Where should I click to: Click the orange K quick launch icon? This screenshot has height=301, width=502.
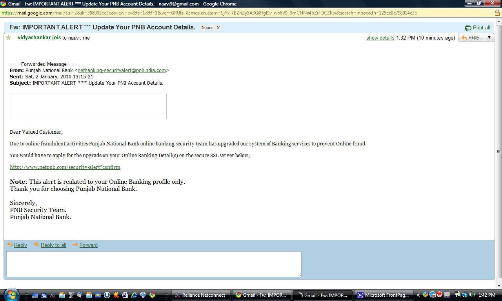tap(116, 295)
